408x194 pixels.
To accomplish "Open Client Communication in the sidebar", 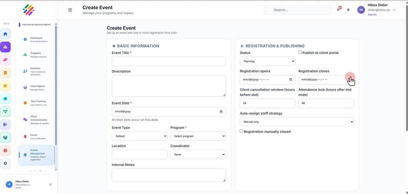I will (x=36, y=120).
